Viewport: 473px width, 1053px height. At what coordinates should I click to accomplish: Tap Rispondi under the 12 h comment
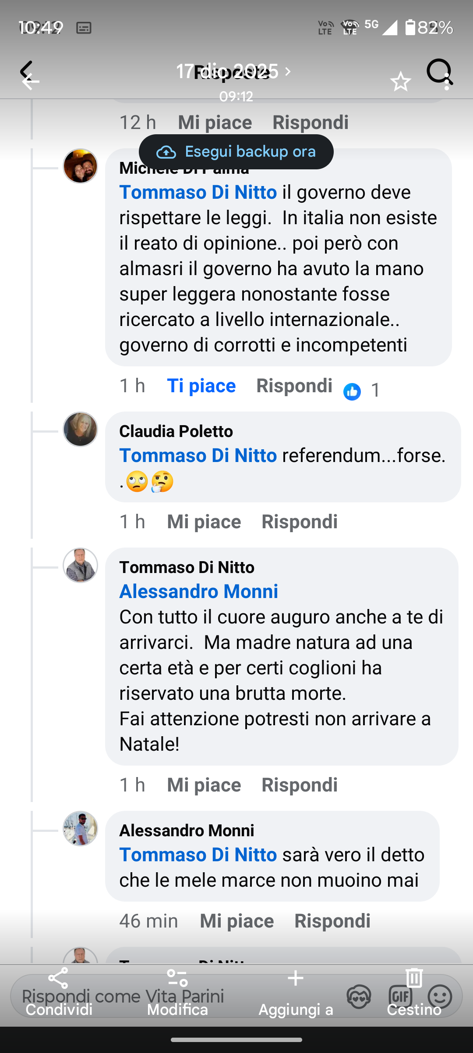311,123
